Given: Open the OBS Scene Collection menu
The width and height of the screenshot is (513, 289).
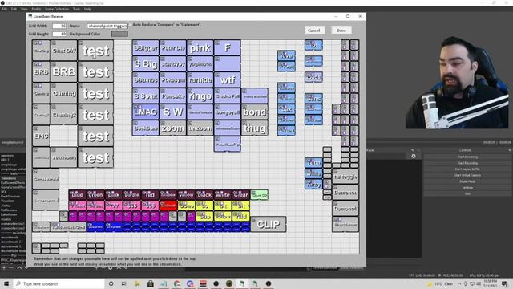Looking at the screenshot, I should click(57, 9).
